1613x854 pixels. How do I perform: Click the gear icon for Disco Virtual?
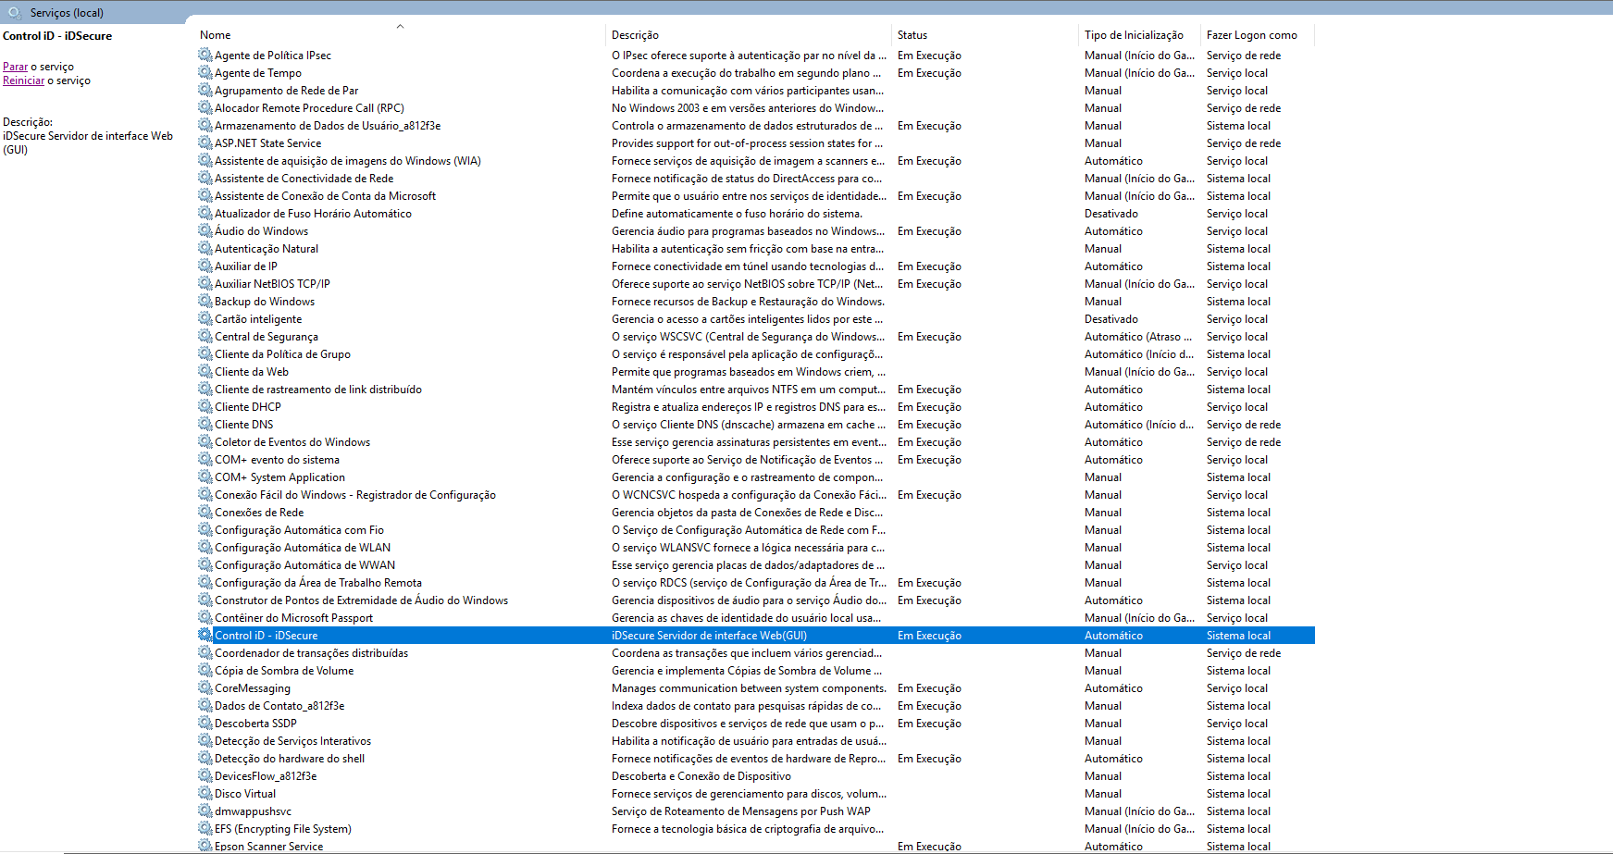pos(205,794)
